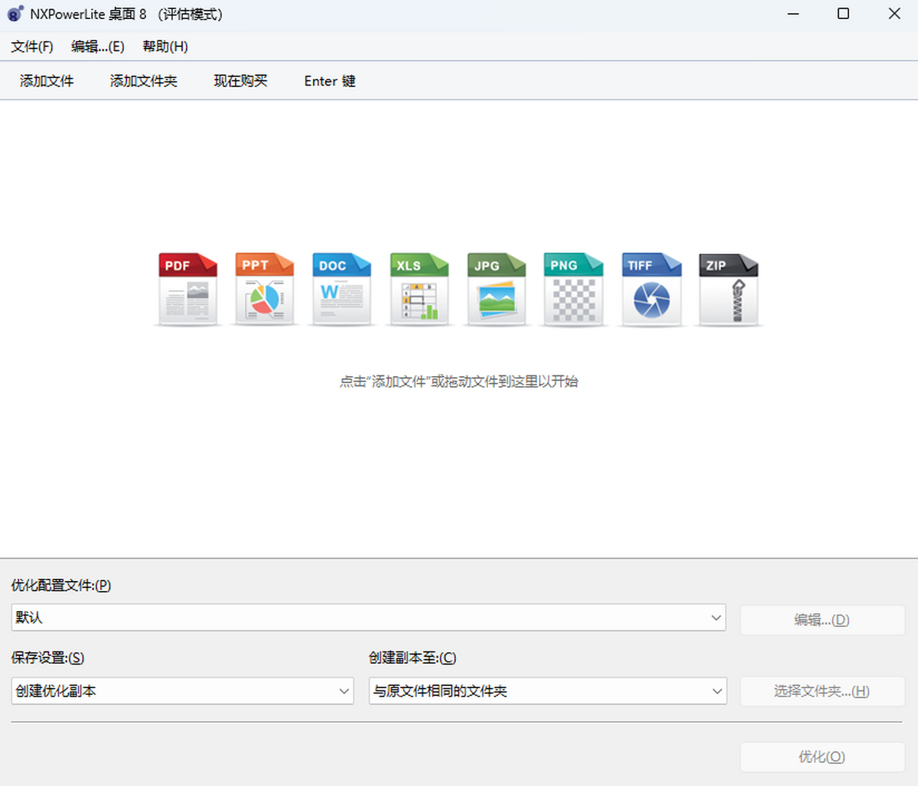The height and width of the screenshot is (786, 918).
Task: Click the ZIP archive icon
Action: click(728, 290)
